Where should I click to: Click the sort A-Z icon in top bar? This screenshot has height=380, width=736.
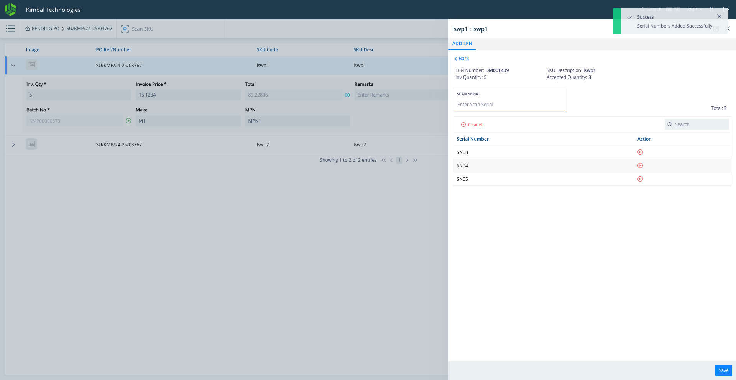tap(712, 9)
